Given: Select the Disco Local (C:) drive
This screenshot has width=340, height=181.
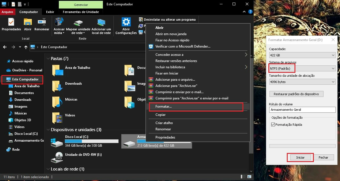Looking at the screenshot, I should tap(84, 141).
